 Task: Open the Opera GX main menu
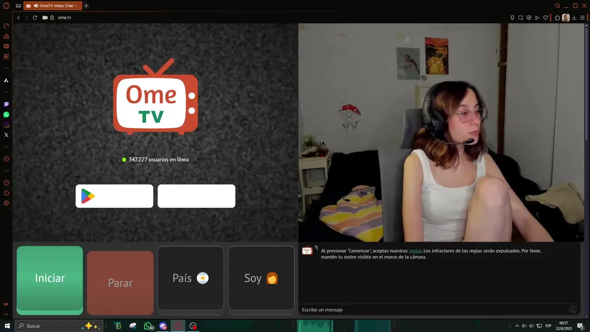tap(6, 6)
